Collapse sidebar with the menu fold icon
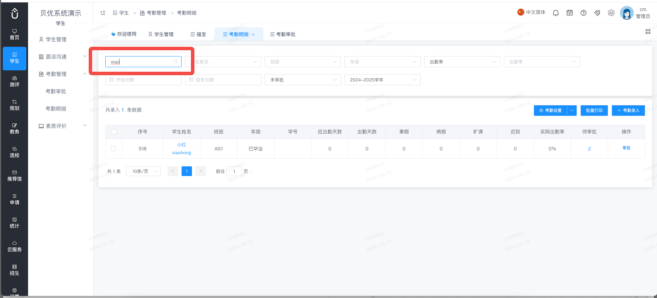Image resolution: width=657 pixels, height=298 pixels. (103, 13)
